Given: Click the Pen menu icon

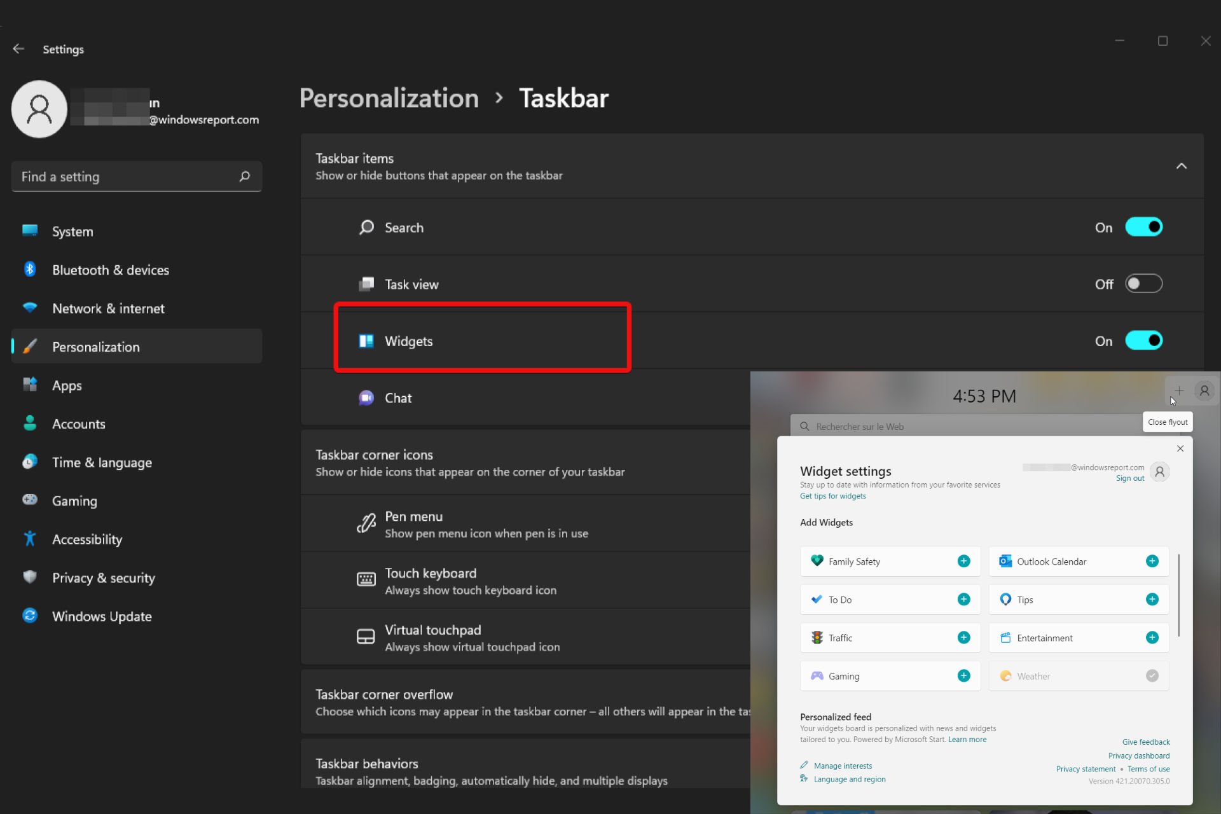Looking at the screenshot, I should click(366, 523).
